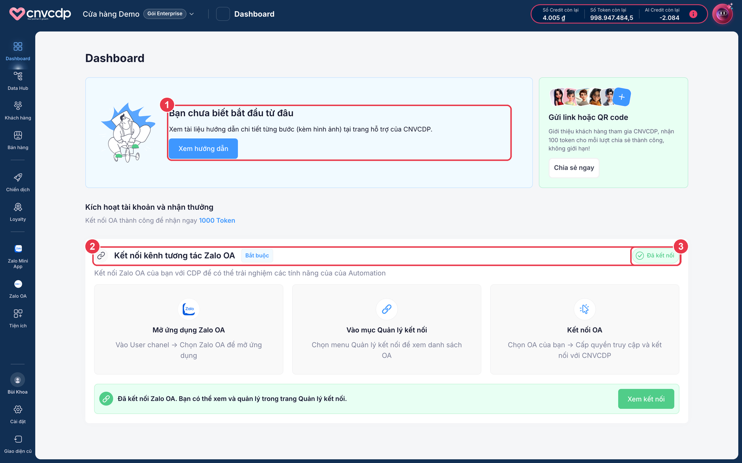Viewport: 742px width, 463px height.
Task: Open Data Hub from the sidebar
Action: [x=18, y=81]
